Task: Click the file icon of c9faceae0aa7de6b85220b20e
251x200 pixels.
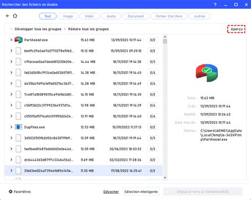Action: [x=19, y=62]
